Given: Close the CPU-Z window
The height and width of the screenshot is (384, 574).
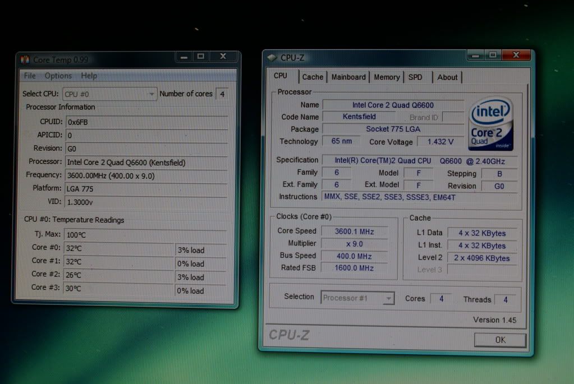Looking at the screenshot, I should (516, 55).
